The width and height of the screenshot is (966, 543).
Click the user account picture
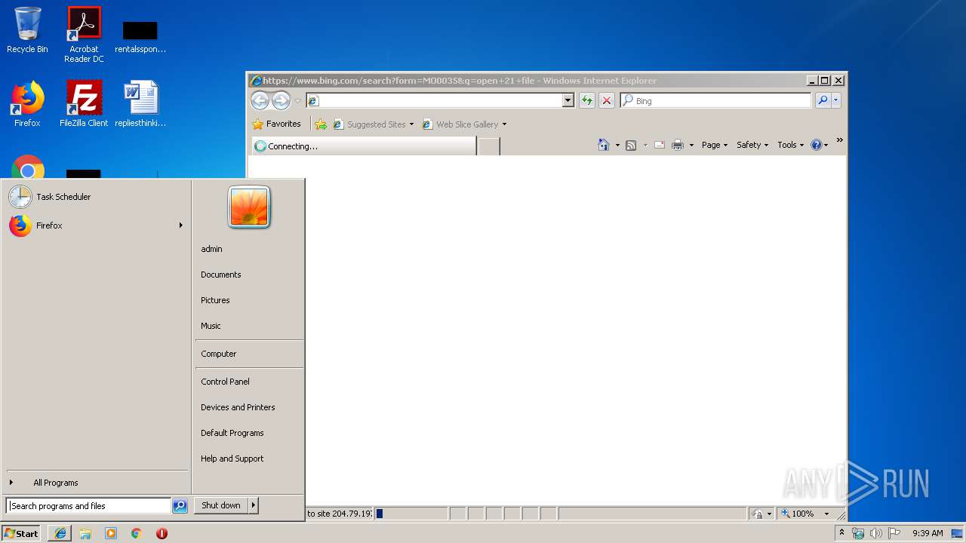point(249,207)
